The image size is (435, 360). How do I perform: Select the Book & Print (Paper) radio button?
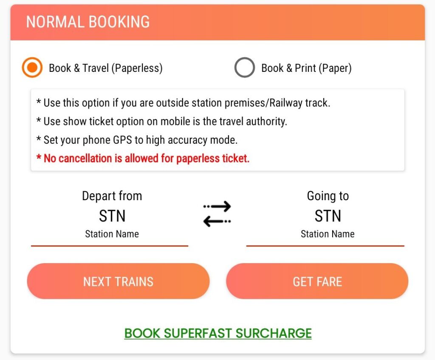[x=244, y=68]
